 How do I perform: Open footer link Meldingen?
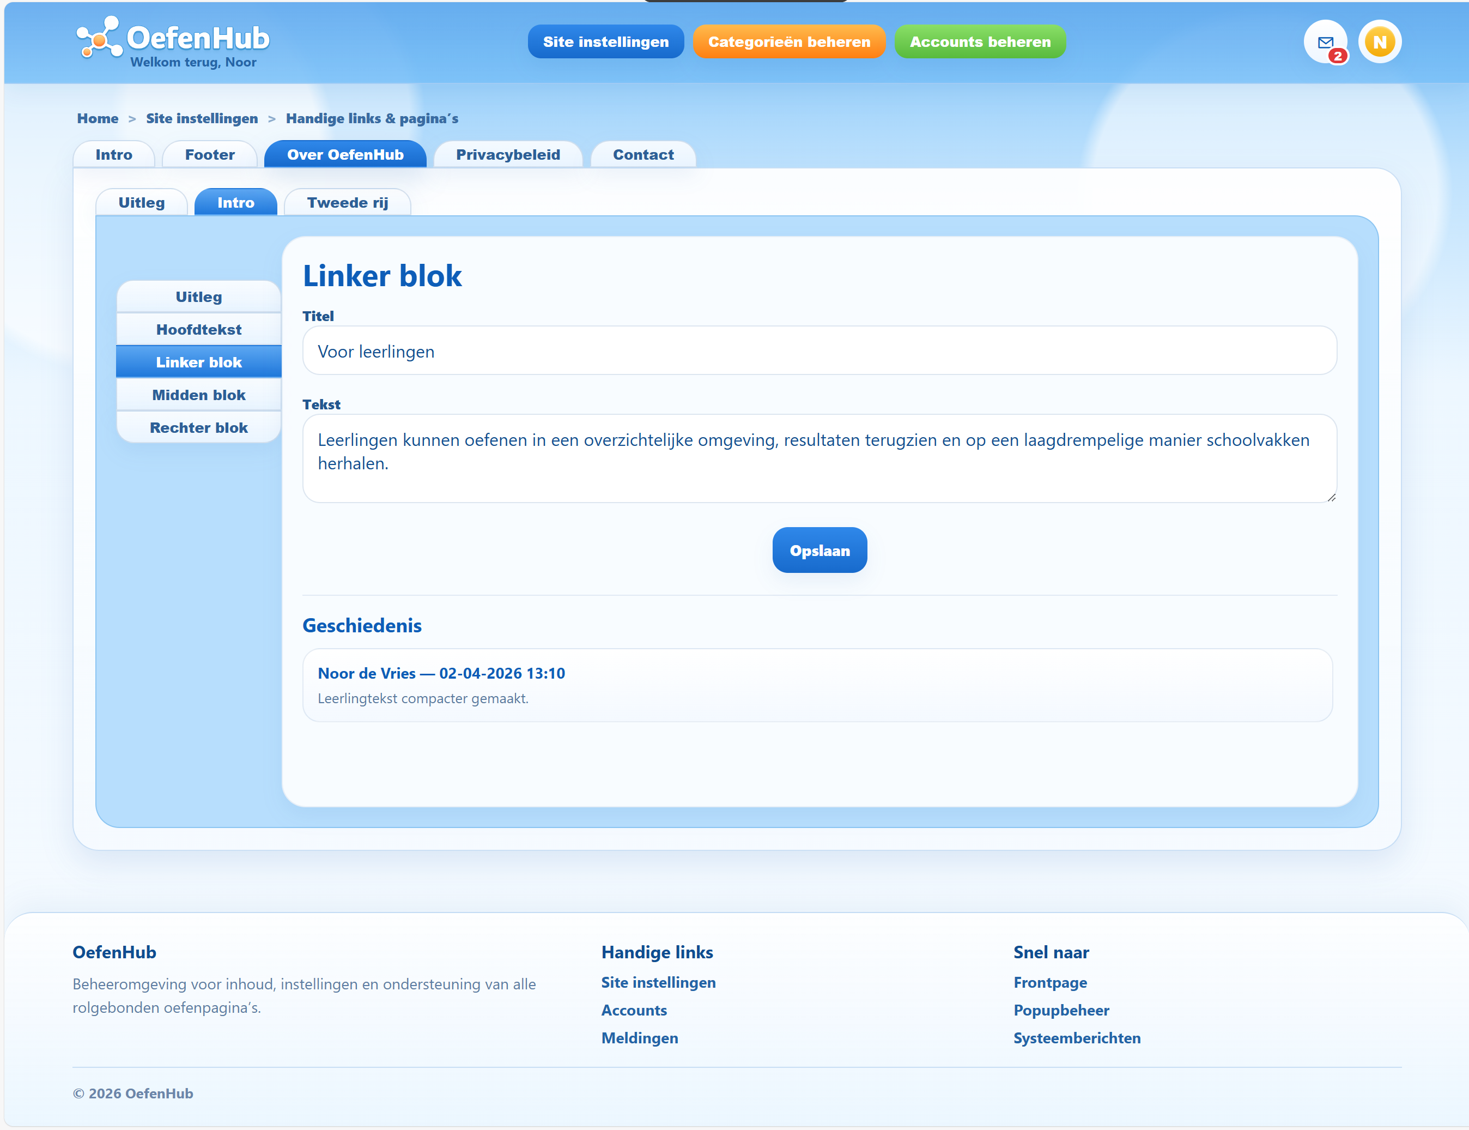(639, 1038)
